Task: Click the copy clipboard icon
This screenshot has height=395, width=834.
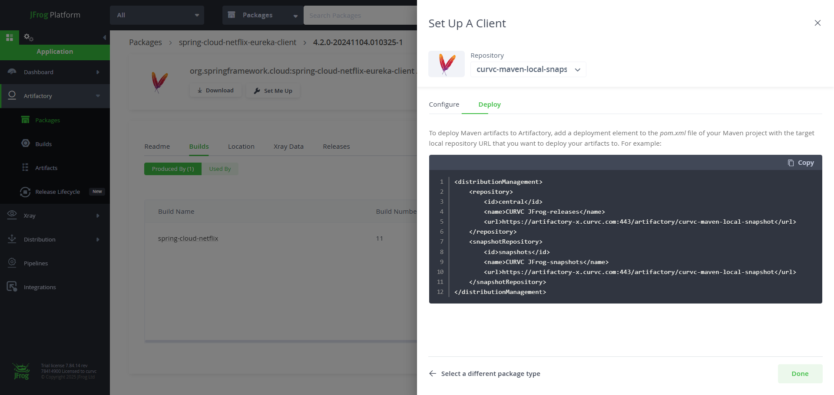Action: (x=791, y=163)
